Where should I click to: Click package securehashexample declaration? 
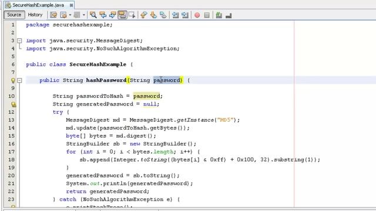[69, 25]
